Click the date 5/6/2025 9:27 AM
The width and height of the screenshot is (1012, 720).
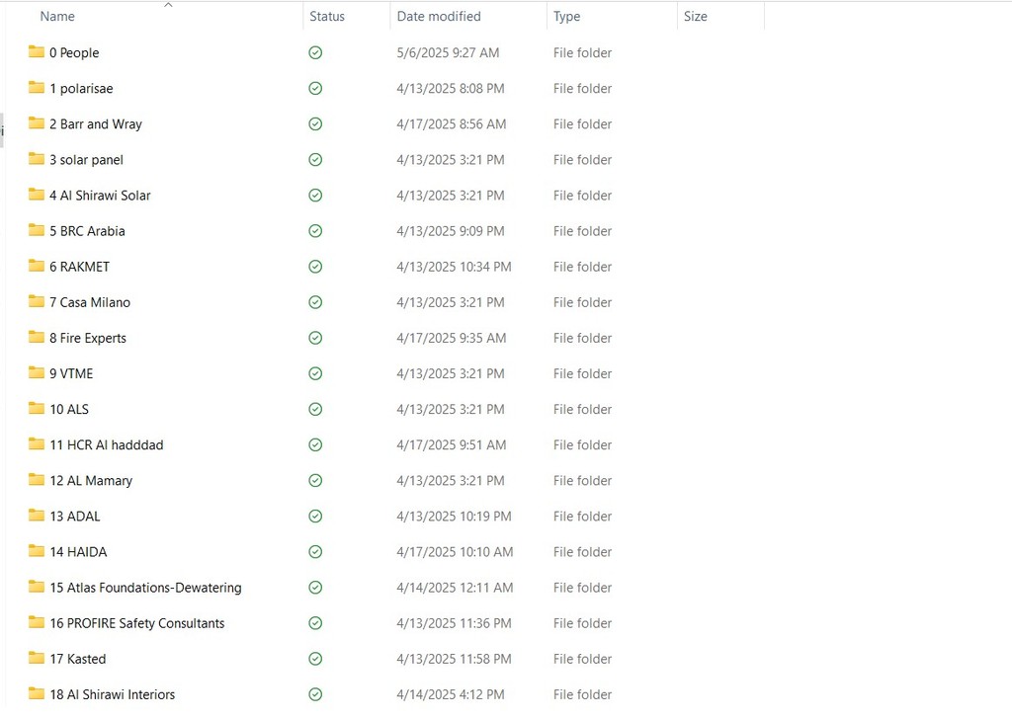448,53
